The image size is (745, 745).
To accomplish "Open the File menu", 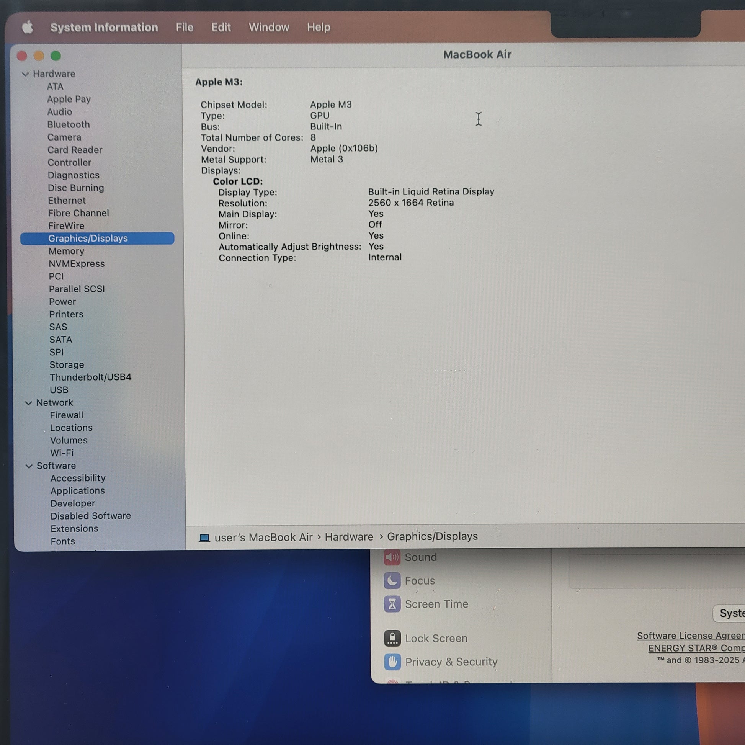I will point(184,28).
